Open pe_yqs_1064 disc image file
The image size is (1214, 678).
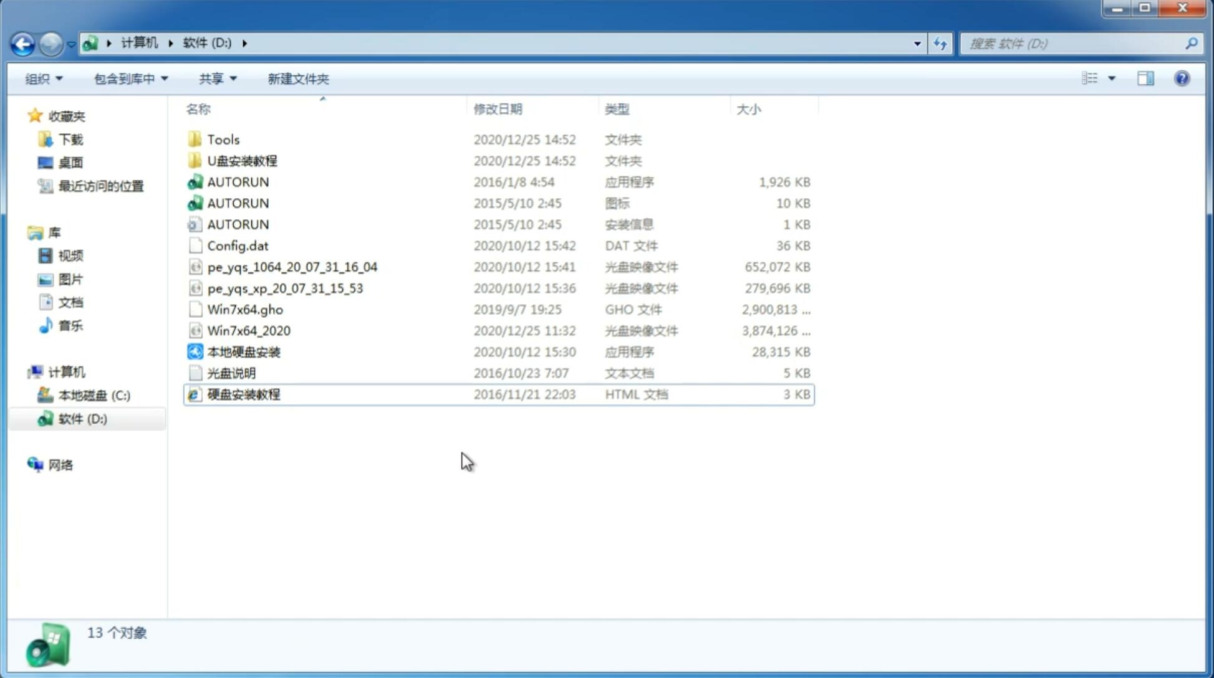292,265
